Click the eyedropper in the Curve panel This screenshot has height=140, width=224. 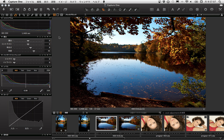point(41,129)
